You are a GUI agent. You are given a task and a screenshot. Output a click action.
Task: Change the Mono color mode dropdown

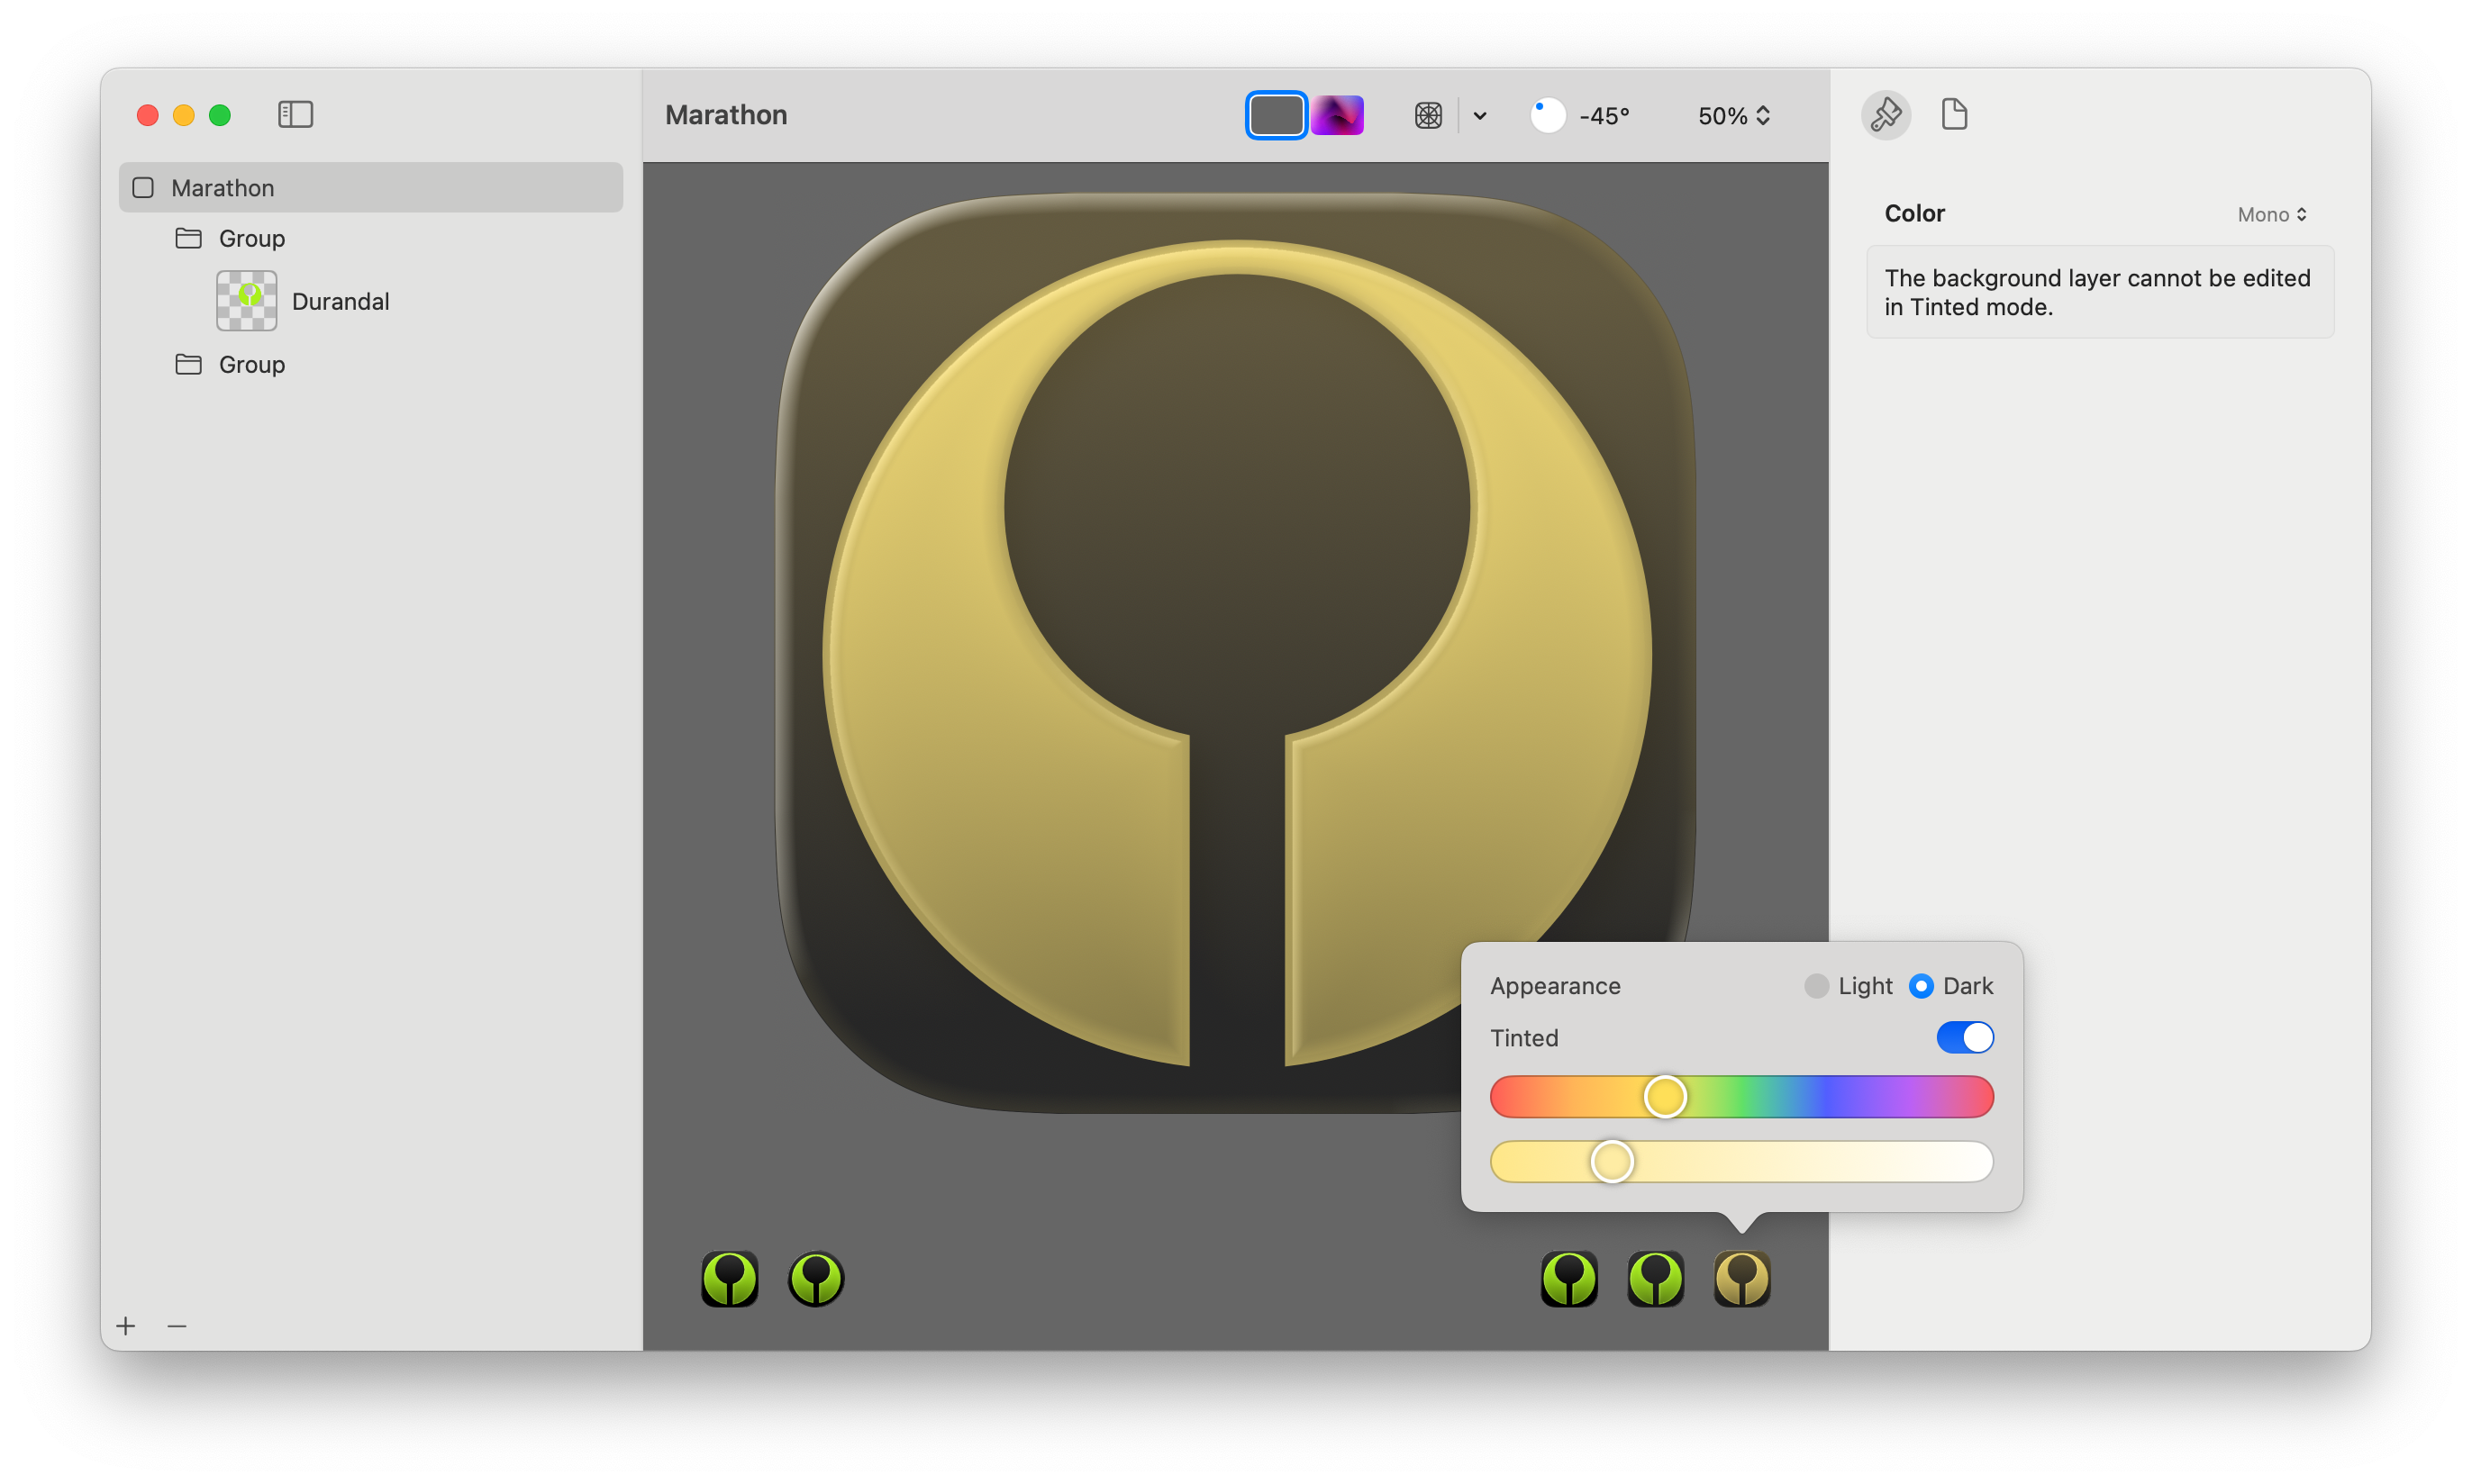[2271, 214]
